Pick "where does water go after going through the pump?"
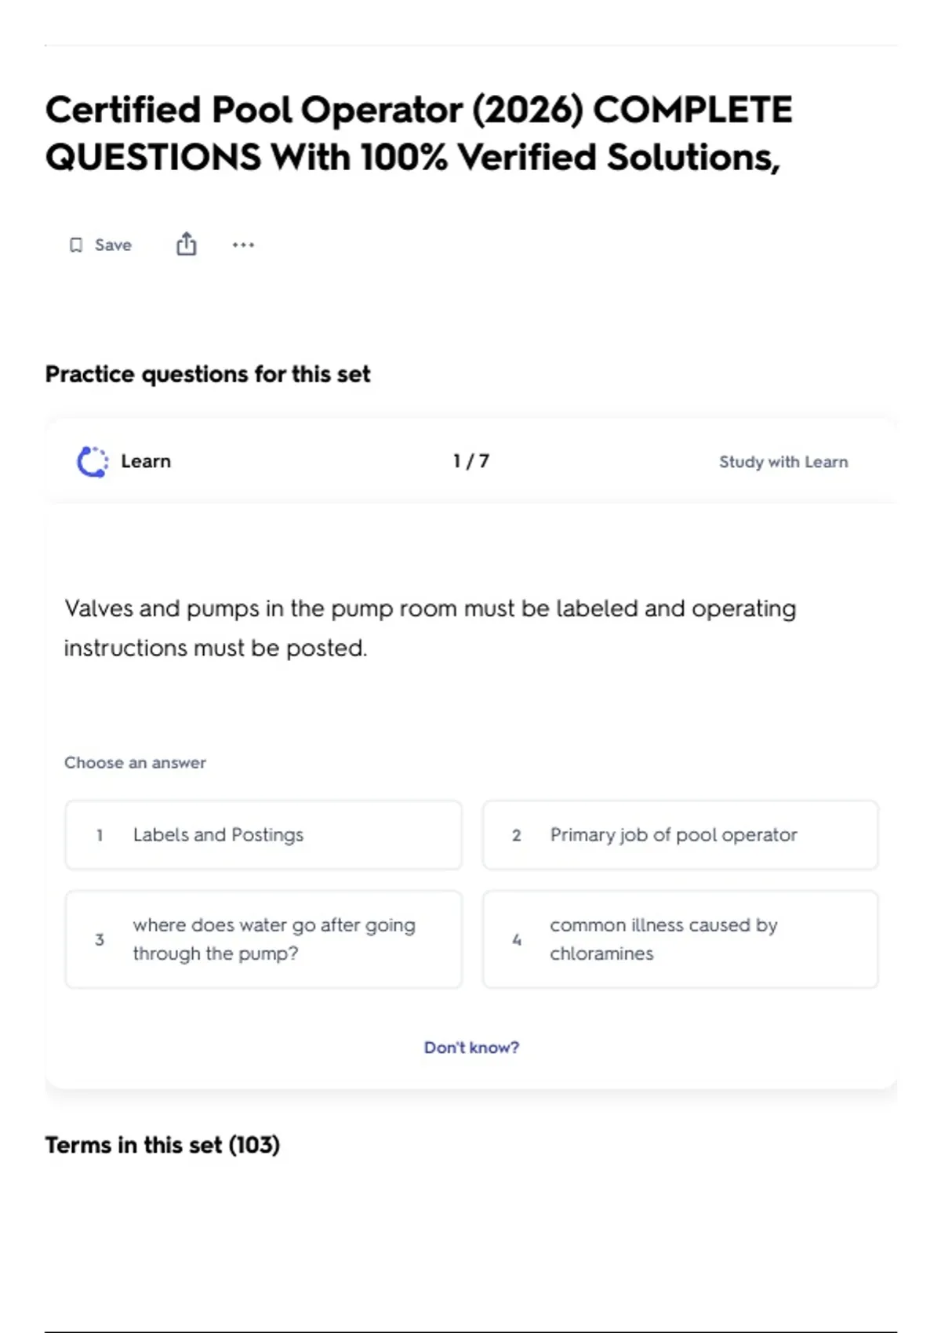 274,939
